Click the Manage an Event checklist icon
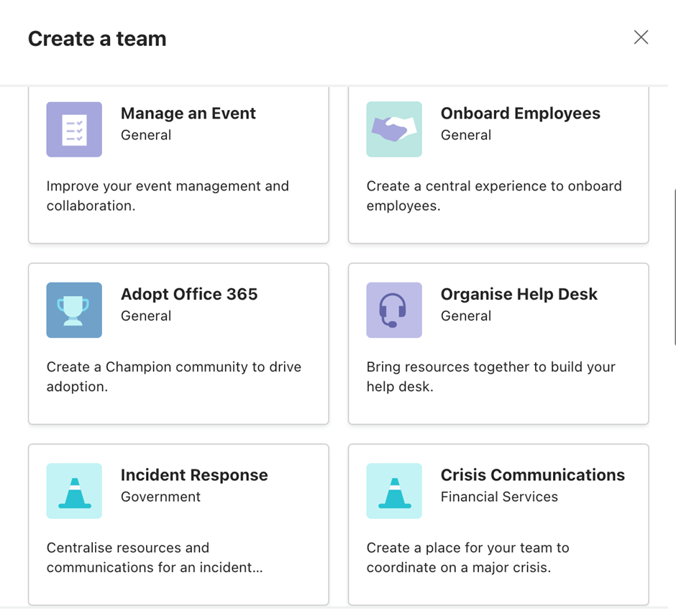The width and height of the screenshot is (676, 611). click(x=74, y=129)
